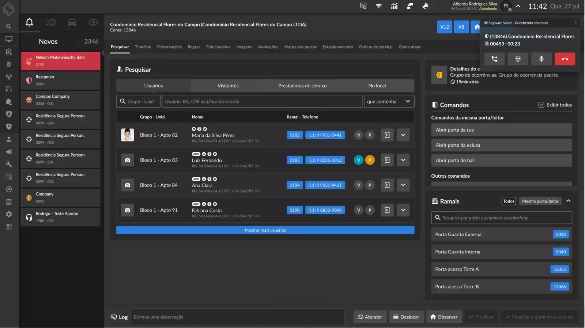The width and height of the screenshot is (585, 328).
Task: Click the camera icon for Bloco 1 - Apto 83
Action: (x=127, y=160)
